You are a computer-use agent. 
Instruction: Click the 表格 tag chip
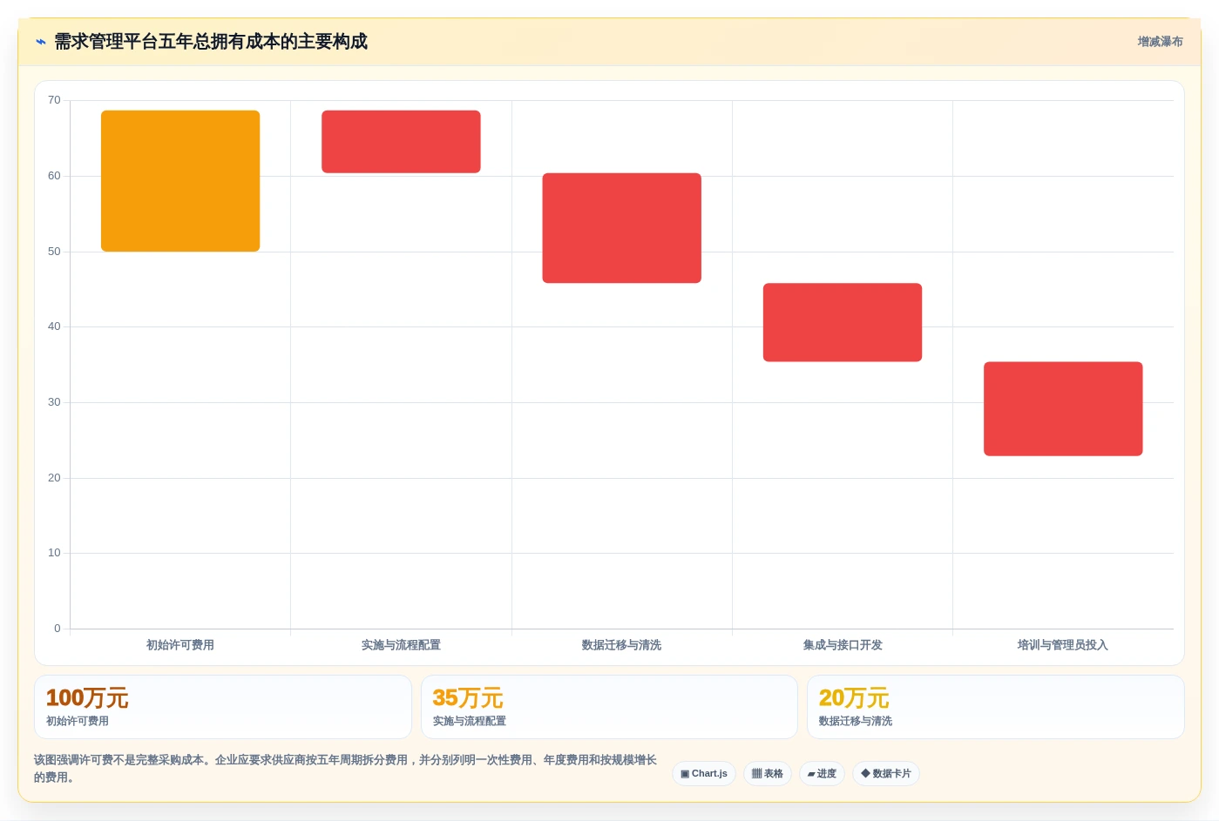pos(768,773)
